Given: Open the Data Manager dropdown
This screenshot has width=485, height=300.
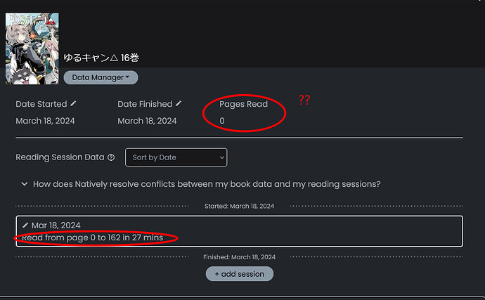Looking at the screenshot, I should point(101,77).
